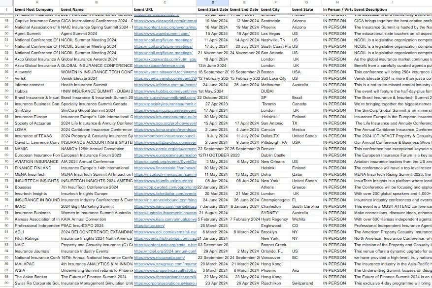Image resolution: width=432 pixels, height=288 pixels.
Task: Click the Event Start Date header cell
Action: 213,9
